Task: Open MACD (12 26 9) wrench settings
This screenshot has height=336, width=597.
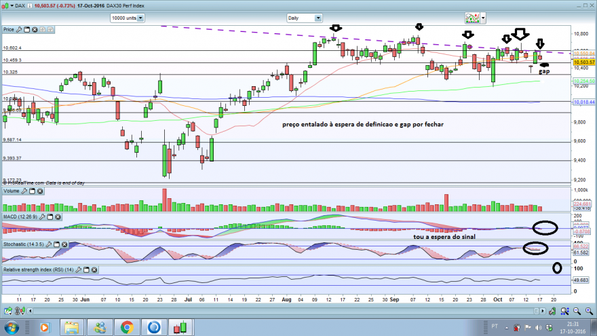Action: click(x=42, y=217)
